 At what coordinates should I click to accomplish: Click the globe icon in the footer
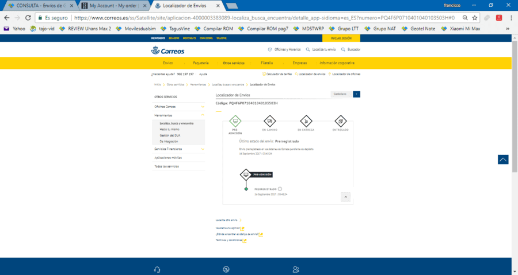[x=226, y=270]
